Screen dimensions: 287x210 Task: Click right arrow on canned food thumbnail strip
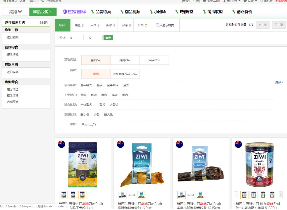[x=281, y=195]
